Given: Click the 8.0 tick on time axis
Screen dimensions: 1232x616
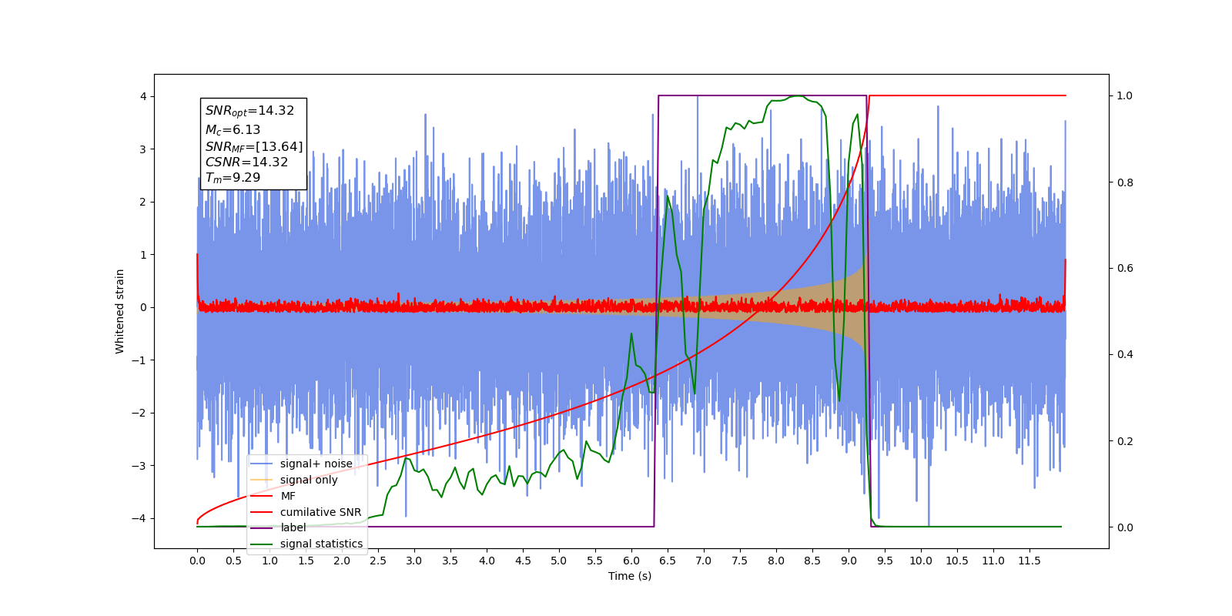Looking at the screenshot, I should tap(776, 561).
